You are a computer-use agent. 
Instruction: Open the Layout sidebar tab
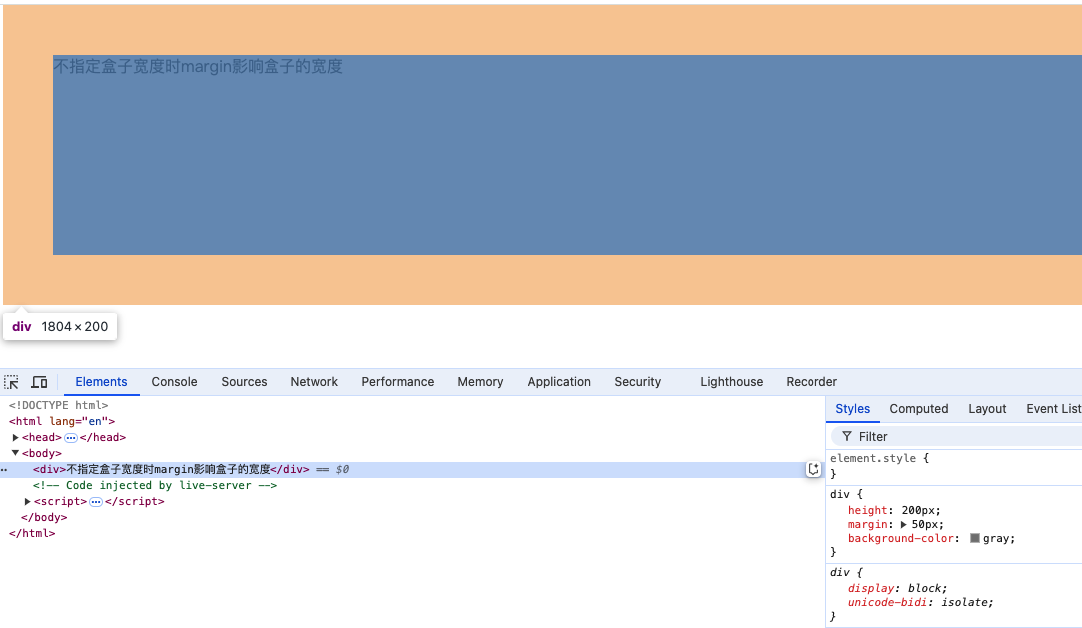[x=987, y=409]
